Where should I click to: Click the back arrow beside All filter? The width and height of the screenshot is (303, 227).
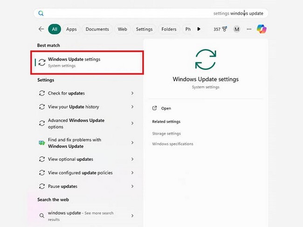[41, 29]
